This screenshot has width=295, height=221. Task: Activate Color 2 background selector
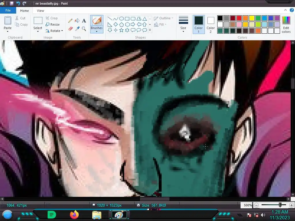pos(211,24)
